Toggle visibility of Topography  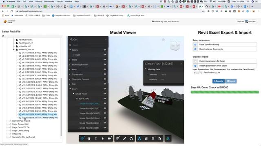tap(105, 74)
